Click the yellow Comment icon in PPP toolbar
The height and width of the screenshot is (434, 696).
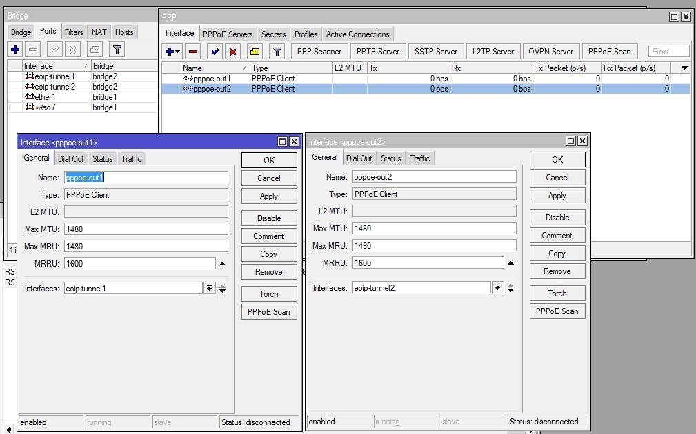click(255, 52)
